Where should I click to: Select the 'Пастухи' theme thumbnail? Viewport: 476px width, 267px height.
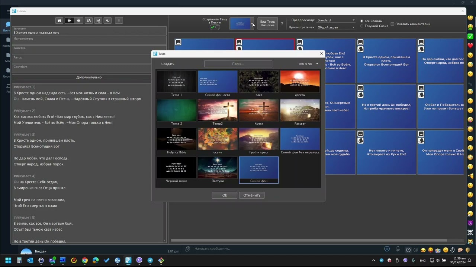(218, 170)
